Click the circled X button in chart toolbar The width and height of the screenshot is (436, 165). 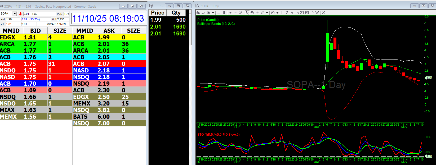[323, 13]
